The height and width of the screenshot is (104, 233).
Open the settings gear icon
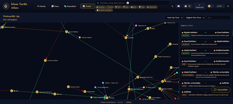(228, 6)
